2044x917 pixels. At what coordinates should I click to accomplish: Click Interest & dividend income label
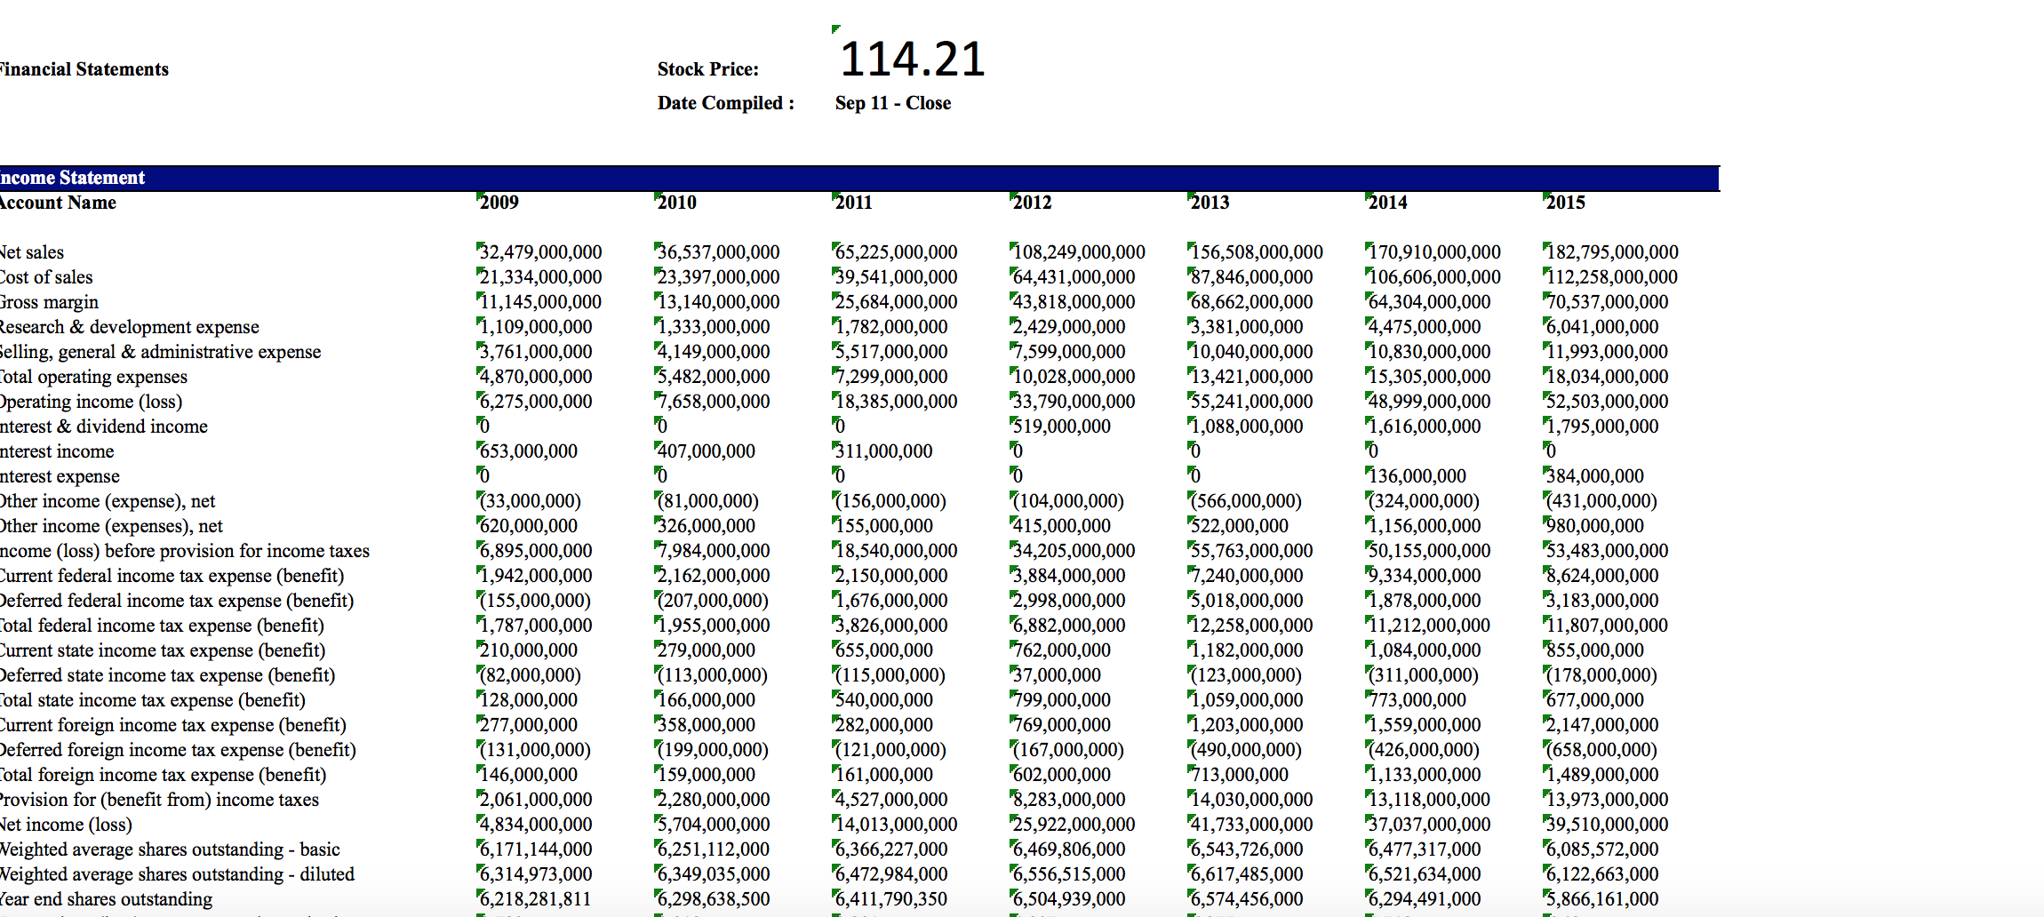click(104, 427)
